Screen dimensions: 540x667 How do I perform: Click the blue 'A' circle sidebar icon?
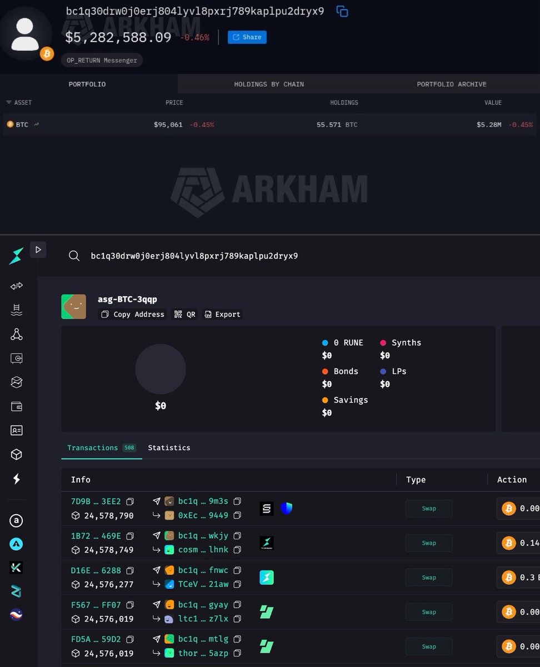tap(17, 544)
